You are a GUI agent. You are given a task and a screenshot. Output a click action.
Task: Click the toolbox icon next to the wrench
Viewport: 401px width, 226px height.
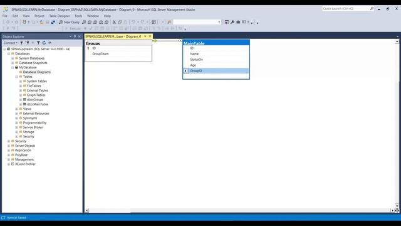(x=238, y=23)
